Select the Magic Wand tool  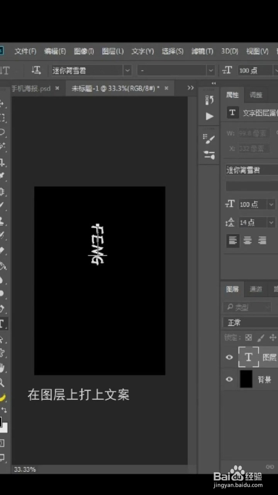coord(2,146)
